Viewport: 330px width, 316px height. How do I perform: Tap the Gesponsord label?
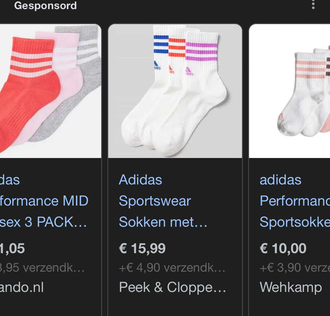click(x=45, y=6)
